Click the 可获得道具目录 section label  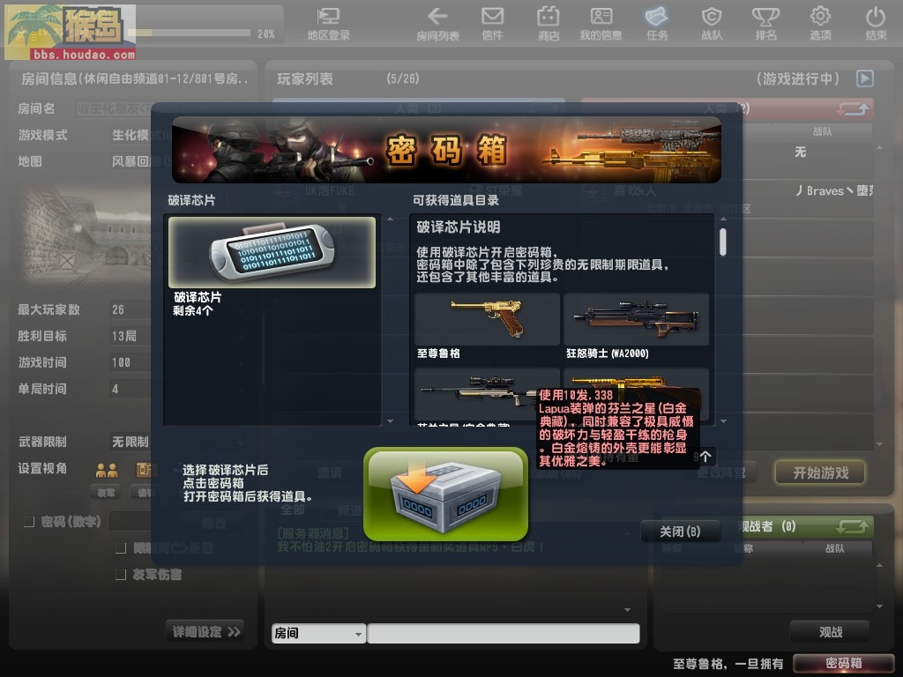coord(456,200)
